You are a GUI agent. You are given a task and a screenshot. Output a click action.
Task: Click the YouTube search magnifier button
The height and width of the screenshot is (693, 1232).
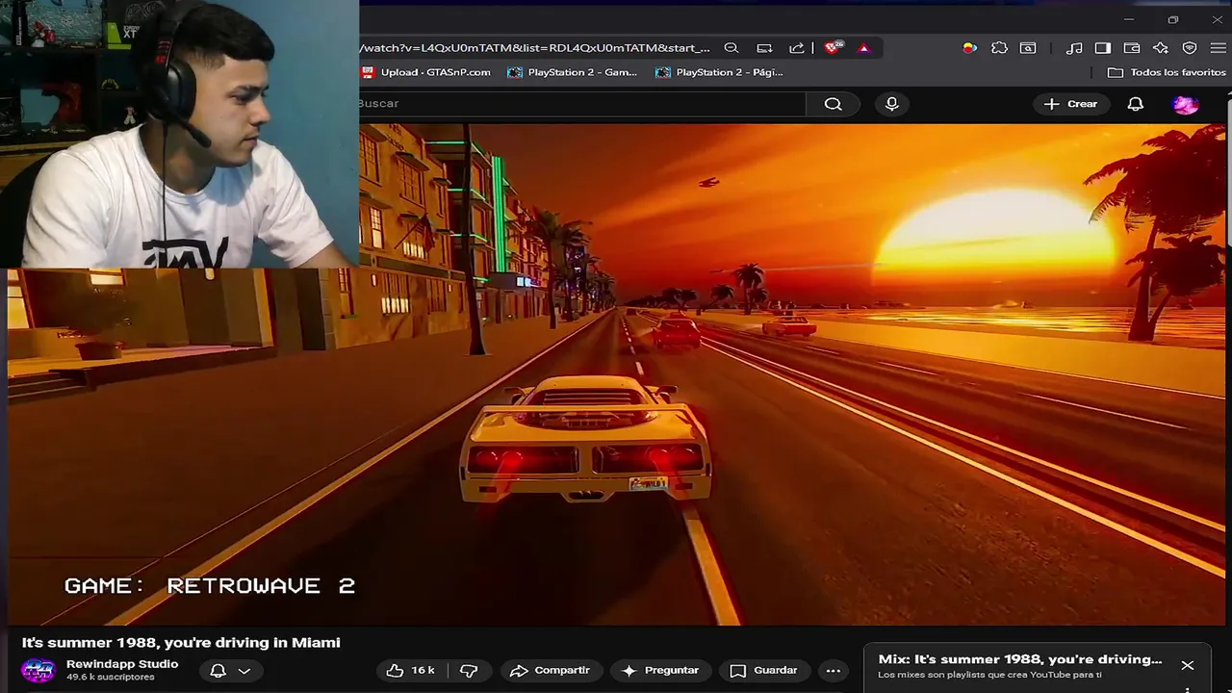click(834, 104)
